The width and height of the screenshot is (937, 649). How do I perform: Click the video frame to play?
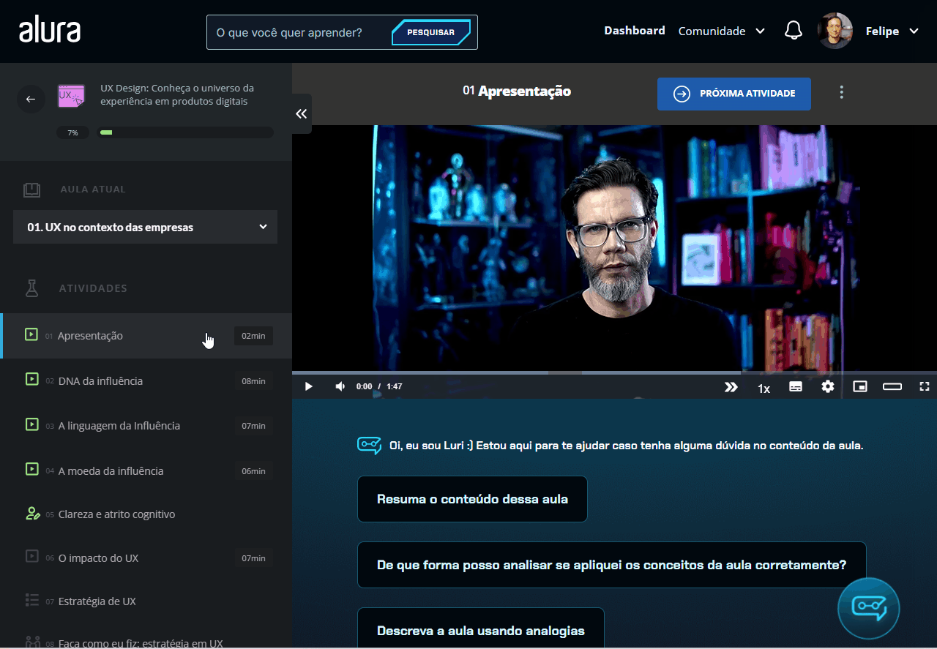pyautogui.click(x=614, y=247)
